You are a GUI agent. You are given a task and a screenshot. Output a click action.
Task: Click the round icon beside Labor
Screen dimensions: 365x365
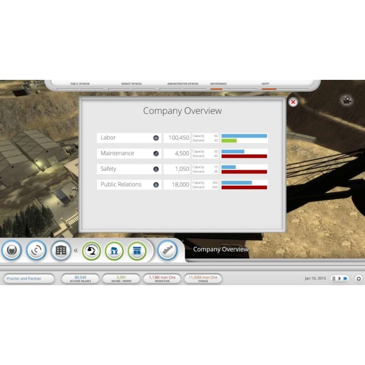coord(156,138)
